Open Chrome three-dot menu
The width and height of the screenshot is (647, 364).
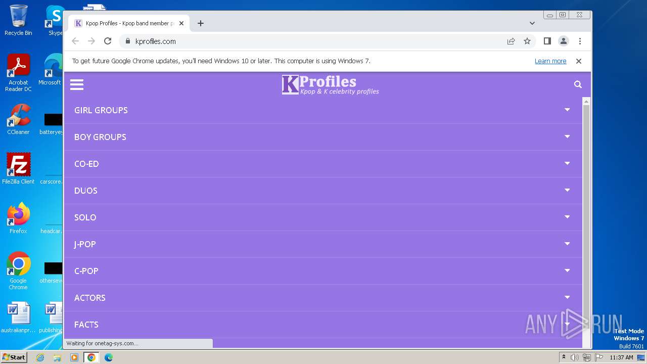click(580, 41)
